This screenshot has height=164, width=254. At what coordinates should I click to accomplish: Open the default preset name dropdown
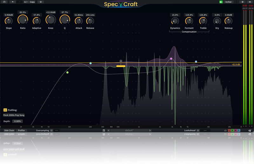(129, 130)
